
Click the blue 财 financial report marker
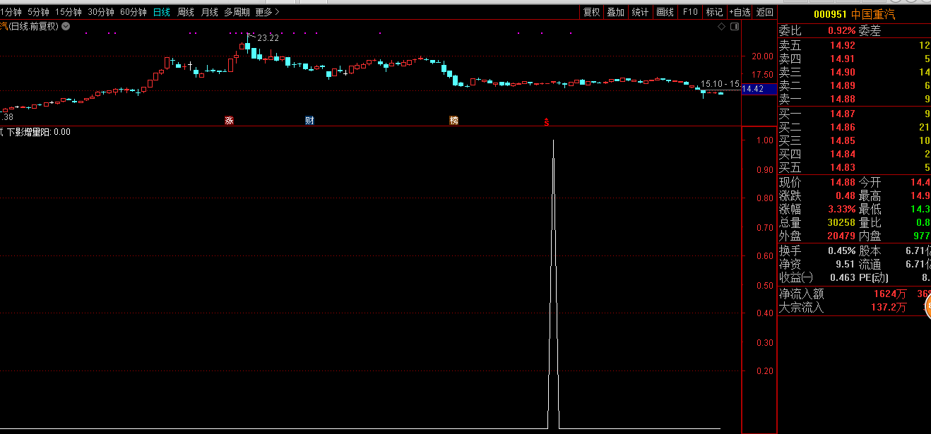(x=309, y=121)
